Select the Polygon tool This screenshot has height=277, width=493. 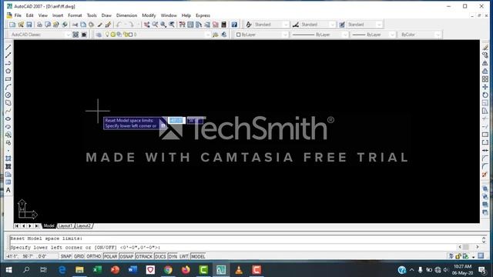click(x=8, y=71)
